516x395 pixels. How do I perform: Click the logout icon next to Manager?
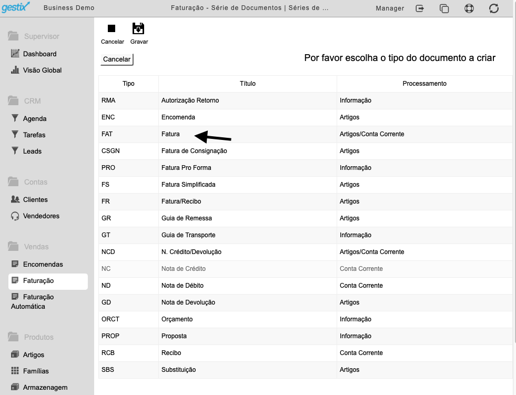(x=420, y=8)
